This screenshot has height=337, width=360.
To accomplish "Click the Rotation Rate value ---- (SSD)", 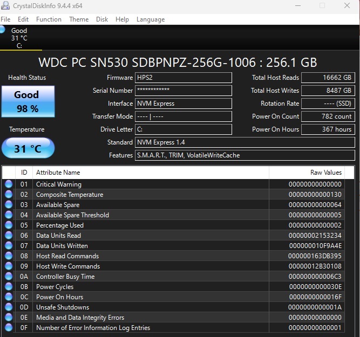I will 328,104.
